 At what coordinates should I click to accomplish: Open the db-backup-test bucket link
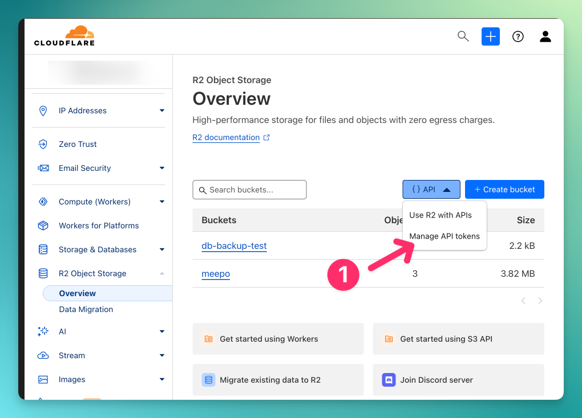(x=234, y=245)
